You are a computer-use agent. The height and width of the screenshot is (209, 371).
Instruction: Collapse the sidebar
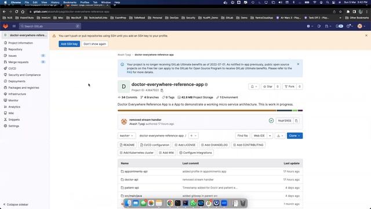(16, 204)
